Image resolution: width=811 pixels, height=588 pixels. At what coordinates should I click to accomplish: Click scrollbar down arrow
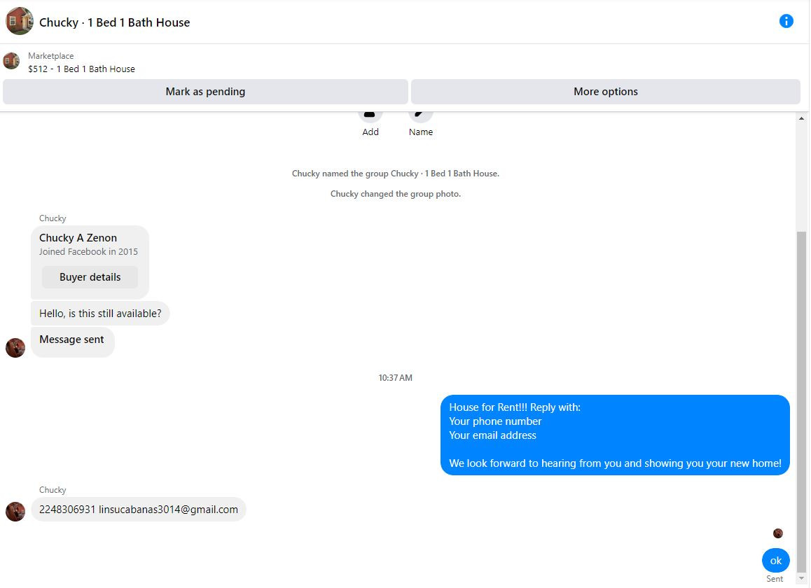801,578
